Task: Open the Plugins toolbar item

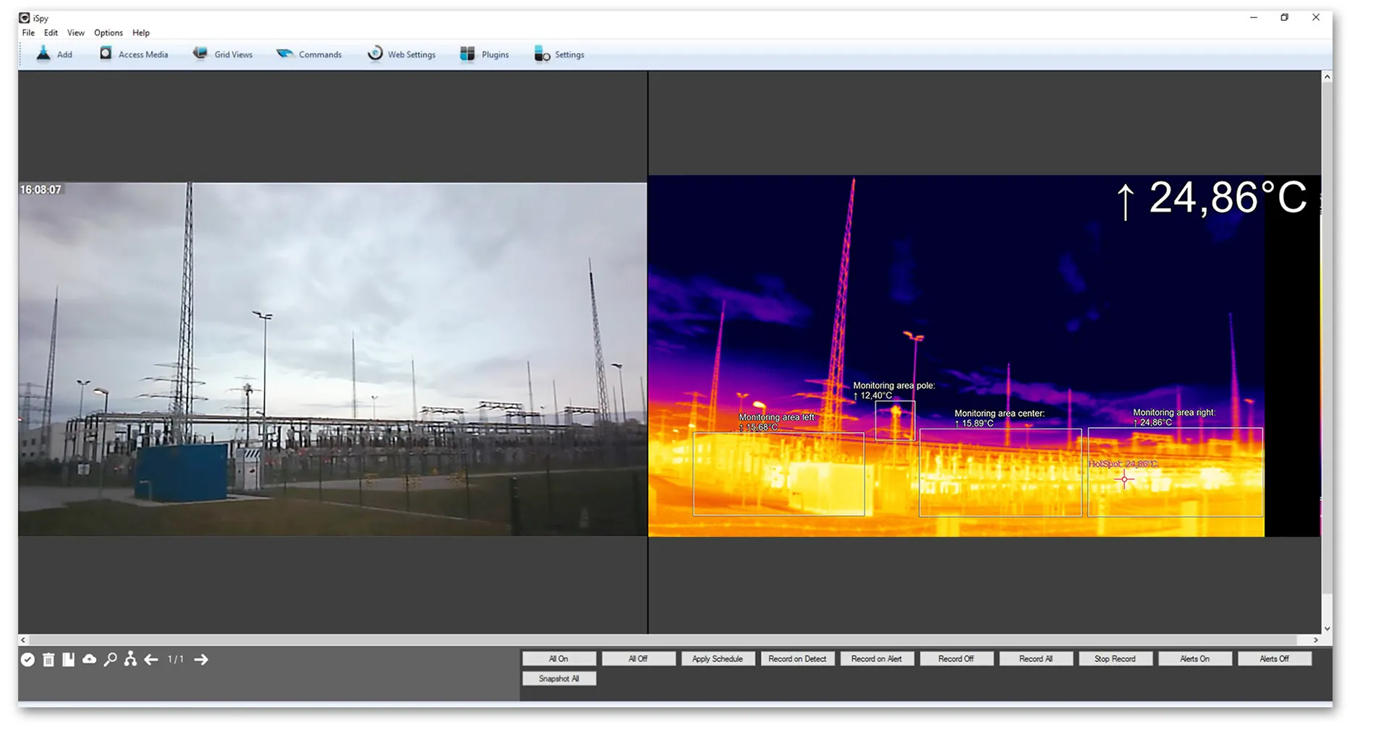Action: pos(484,54)
